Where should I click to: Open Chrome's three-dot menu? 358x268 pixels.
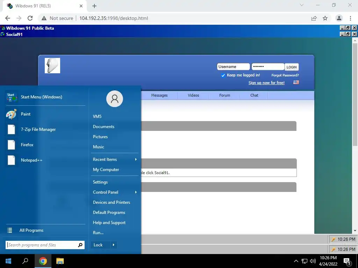350,18
